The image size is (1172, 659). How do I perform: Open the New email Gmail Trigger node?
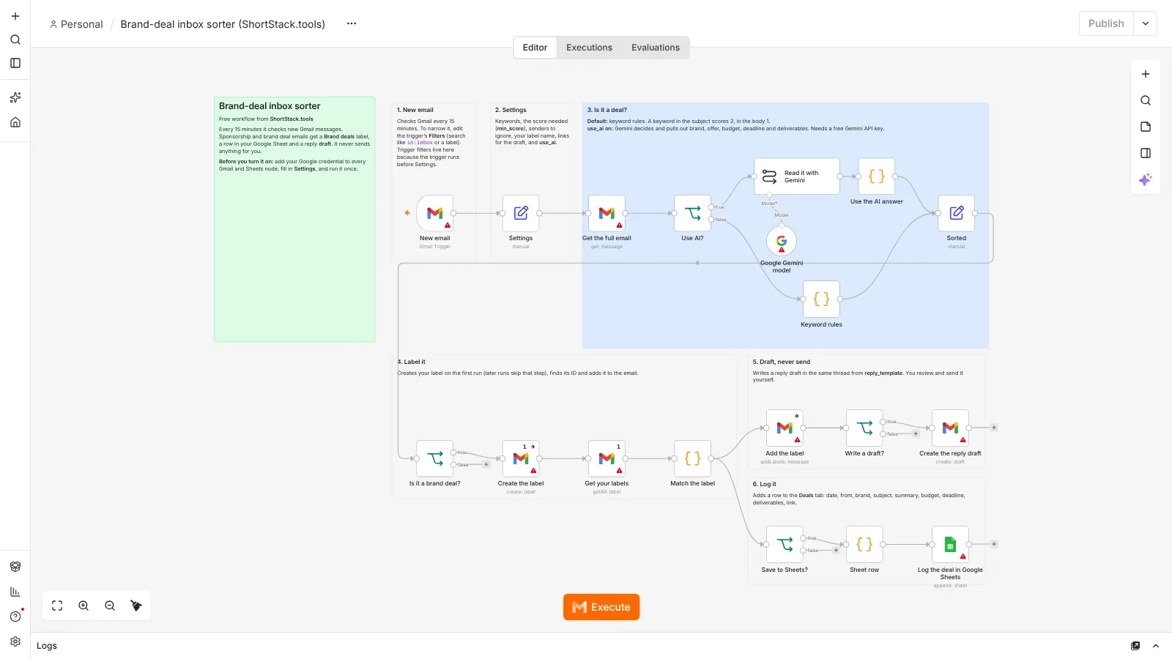pos(434,213)
